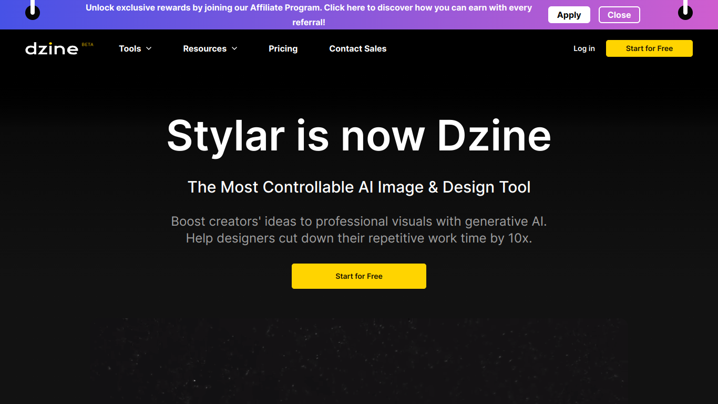The height and width of the screenshot is (404, 718).
Task: Click Start for Free in header
Action: [649, 48]
